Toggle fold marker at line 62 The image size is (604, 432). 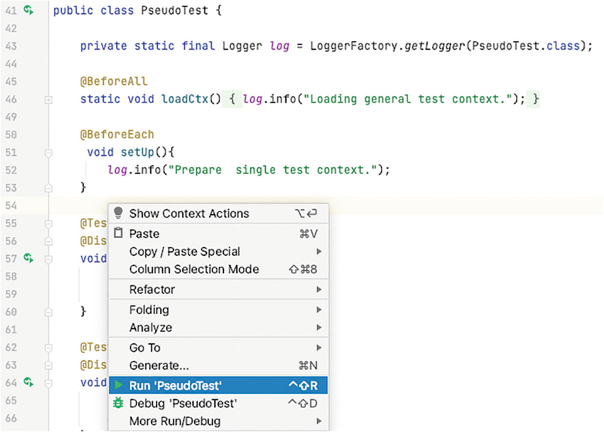(48, 348)
